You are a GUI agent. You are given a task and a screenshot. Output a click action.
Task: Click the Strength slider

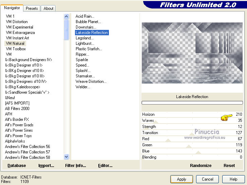pyautogui.click(x=192, y=127)
